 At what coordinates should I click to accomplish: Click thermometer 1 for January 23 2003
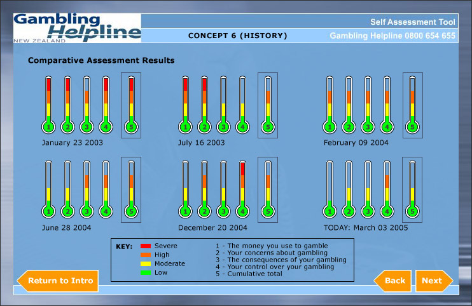click(48, 105)
